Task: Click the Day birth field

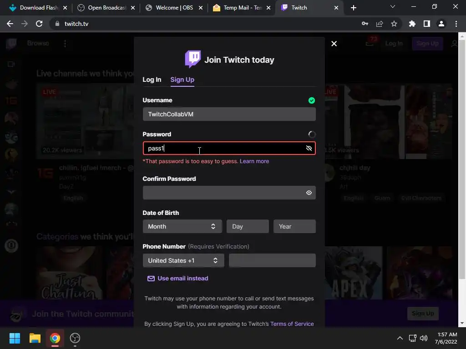Action: 248,226
